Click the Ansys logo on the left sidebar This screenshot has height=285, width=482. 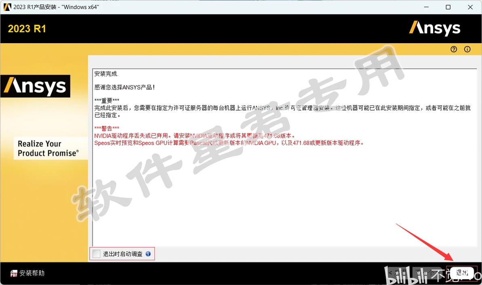coord(35,86)
